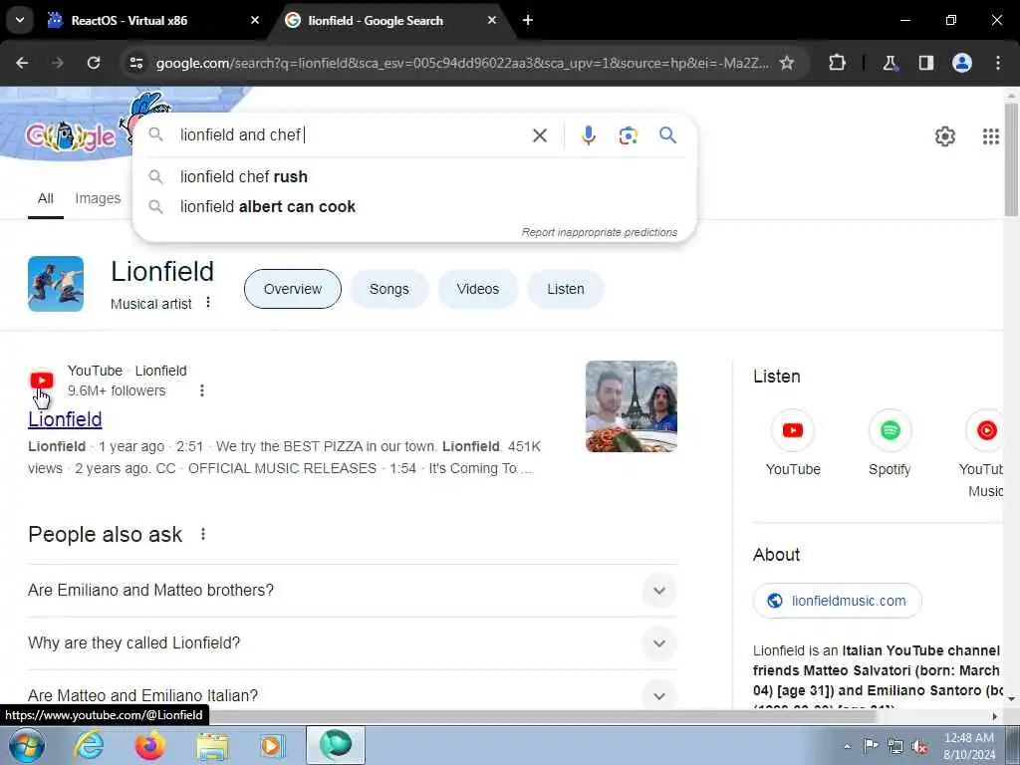Open options for YouTube Lionfield result
1020x765 pixels.
click(201, 390)
